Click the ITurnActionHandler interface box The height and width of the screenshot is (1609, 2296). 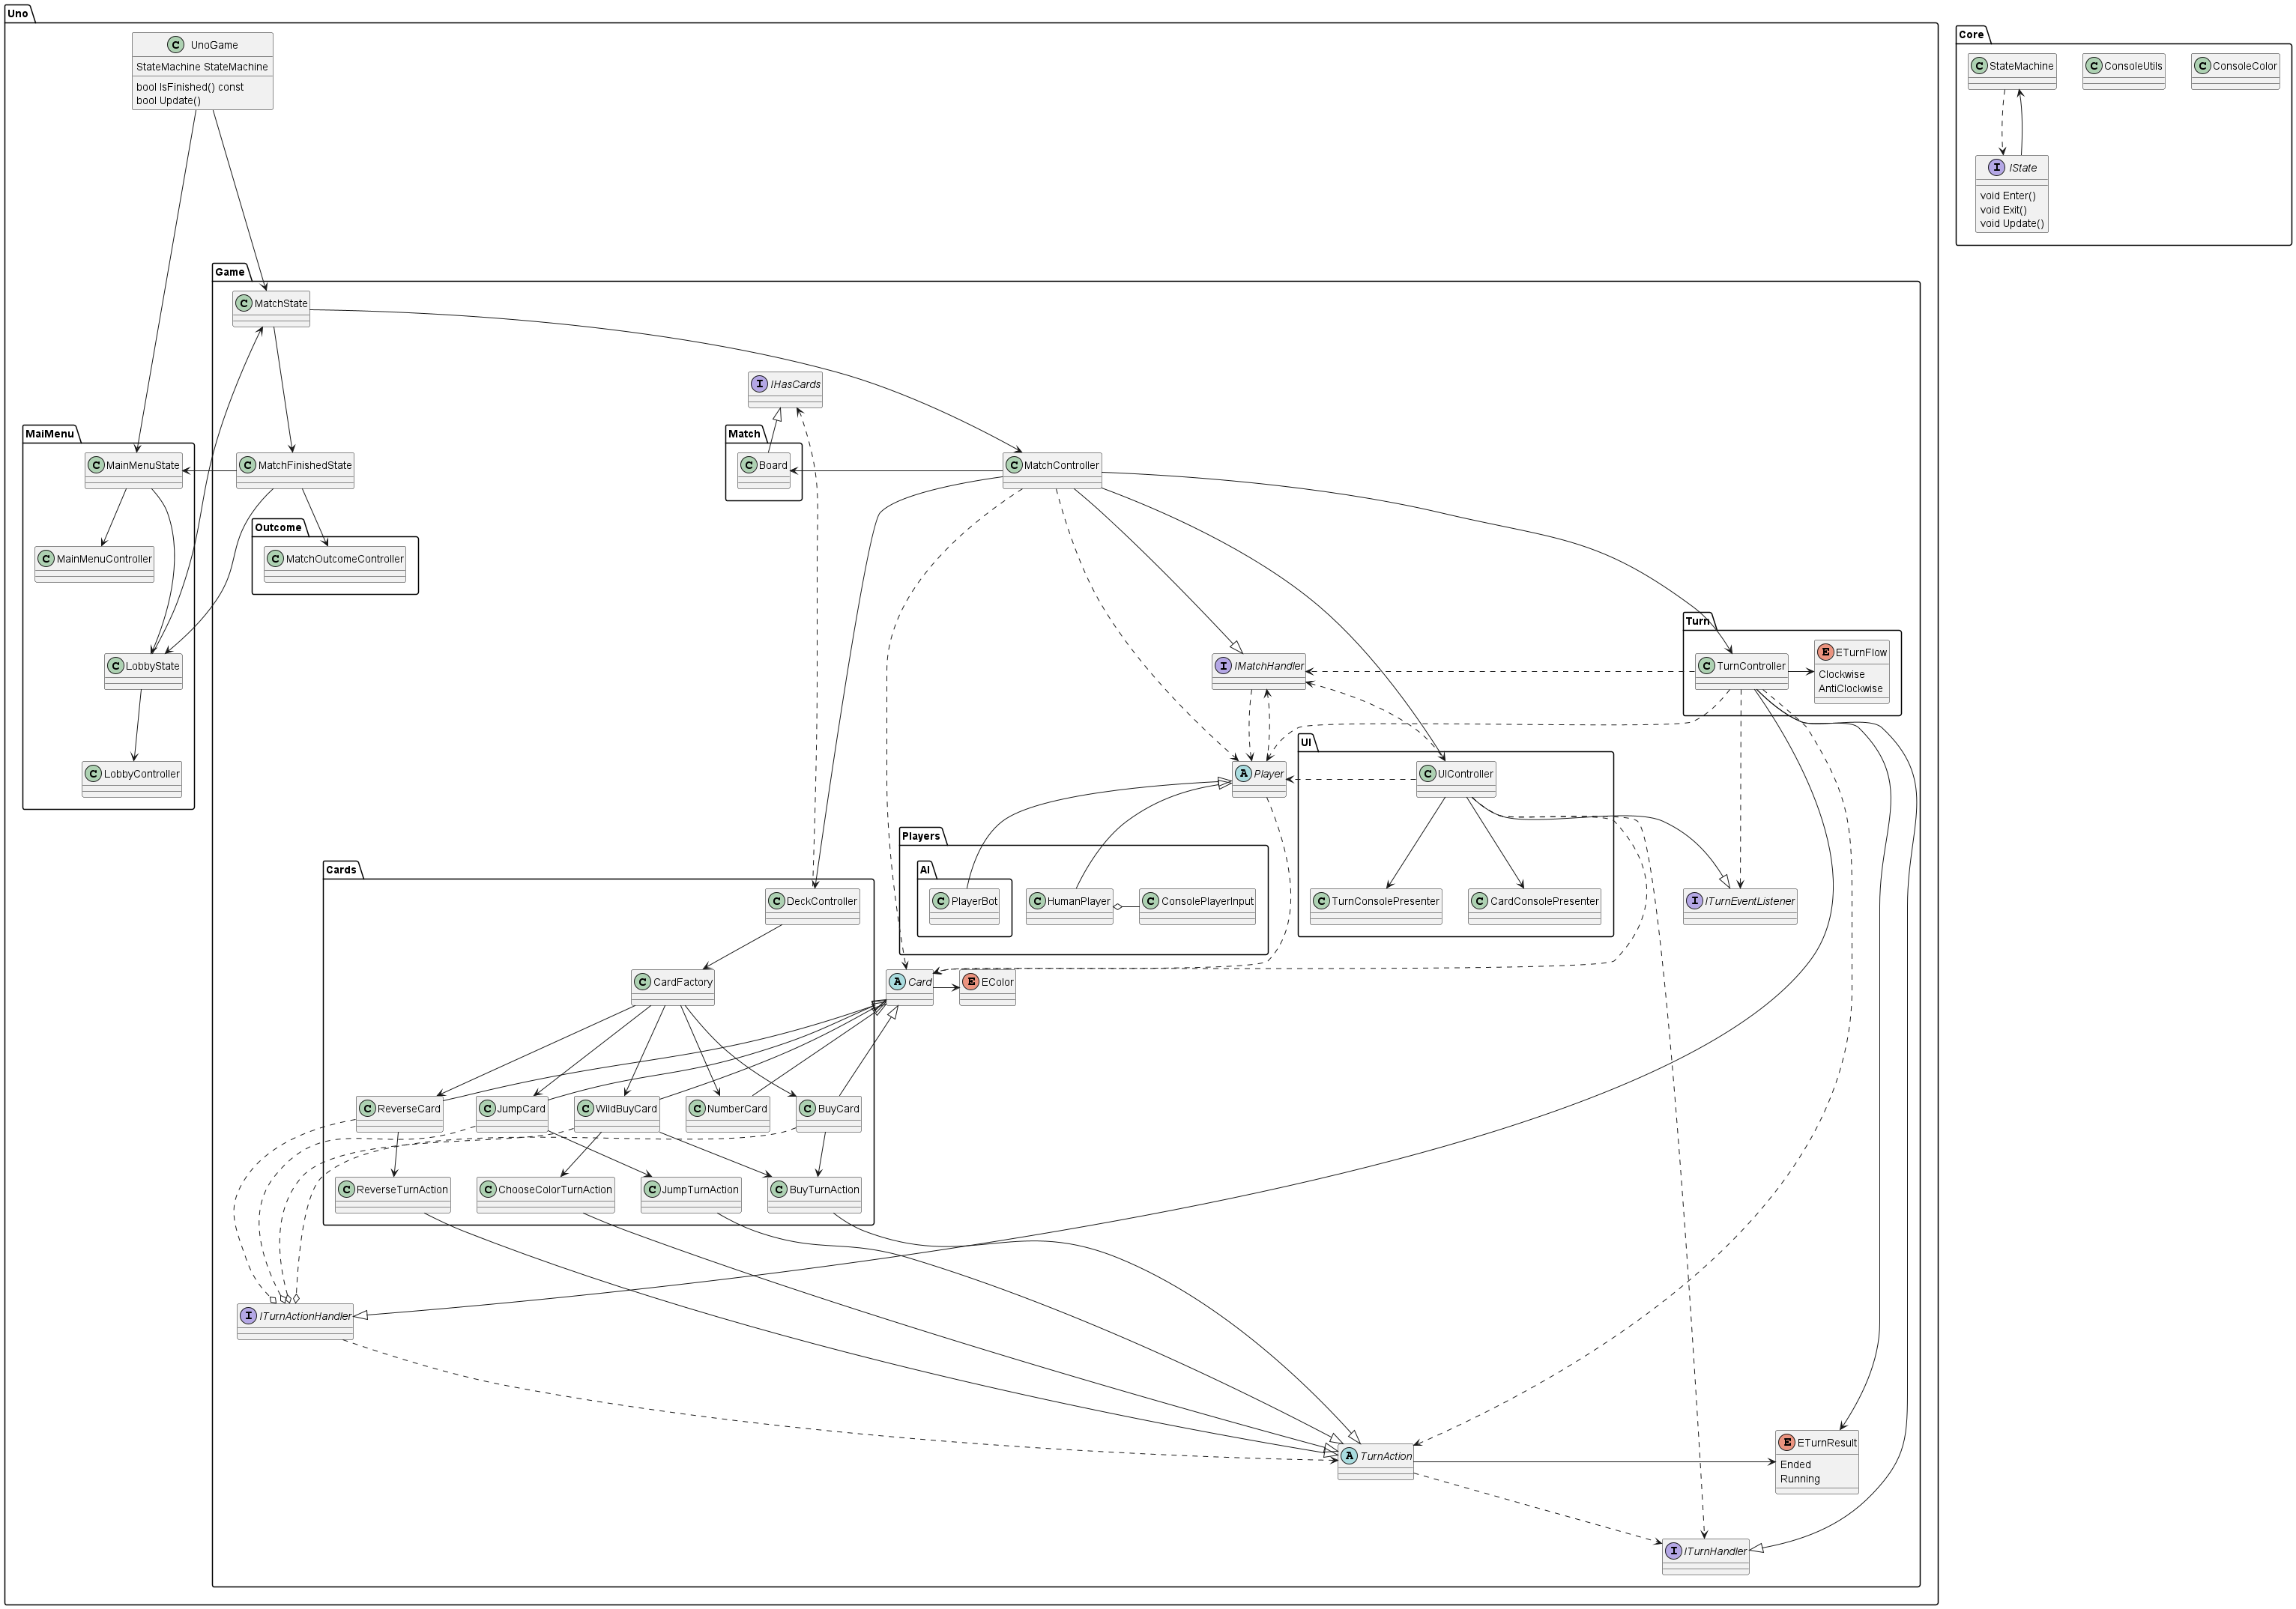pyautogui.click(x=295, y=1321)
